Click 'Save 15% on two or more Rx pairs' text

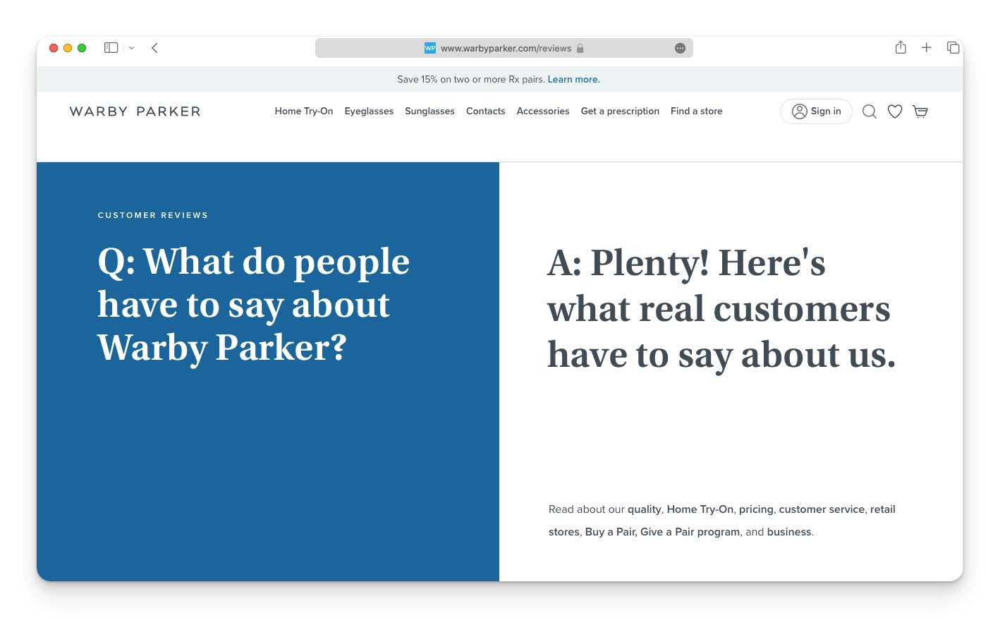471,79
